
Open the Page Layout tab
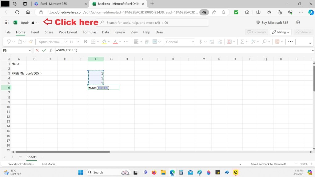(68, 32)
